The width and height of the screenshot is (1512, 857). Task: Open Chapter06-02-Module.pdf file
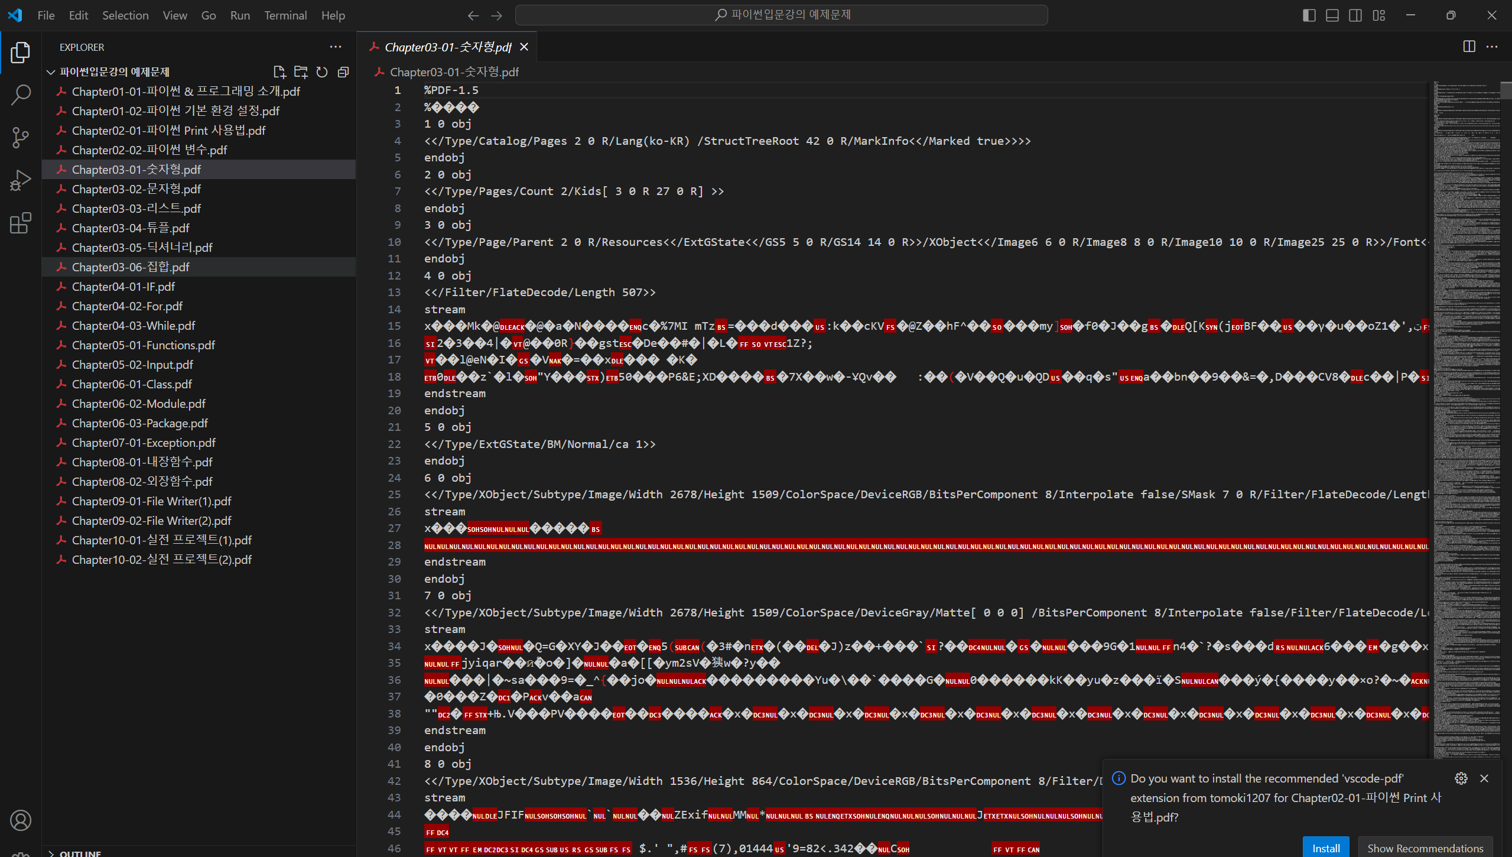199,404
